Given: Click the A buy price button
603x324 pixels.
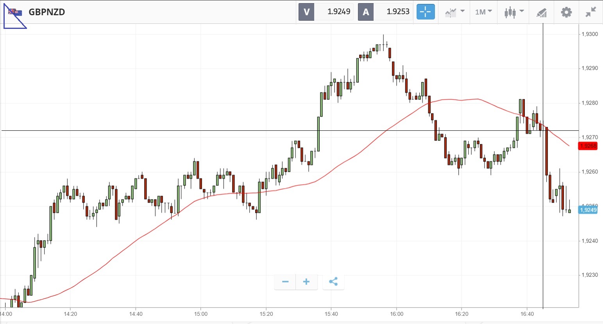Looking at the screenshot, I should [x=366, y=12].
